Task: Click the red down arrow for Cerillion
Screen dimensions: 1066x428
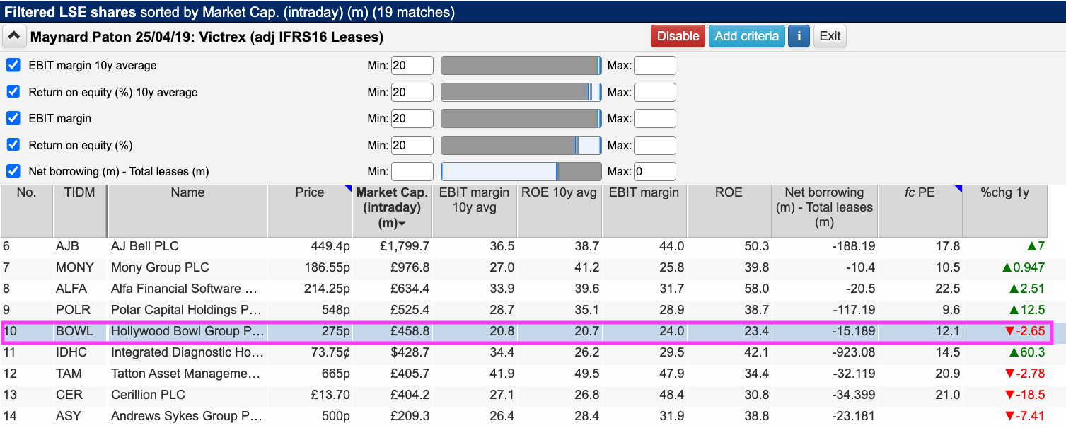Action: pos(1004,395)
